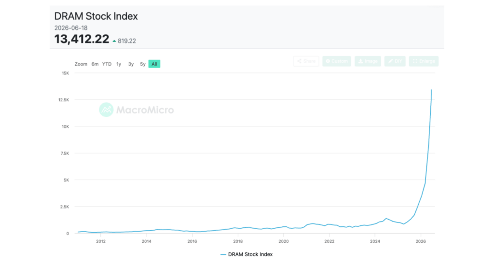This screenshot has width=494, height=278.
Task: Click the DRAM Stock Index title
Action: coord(96,16)
